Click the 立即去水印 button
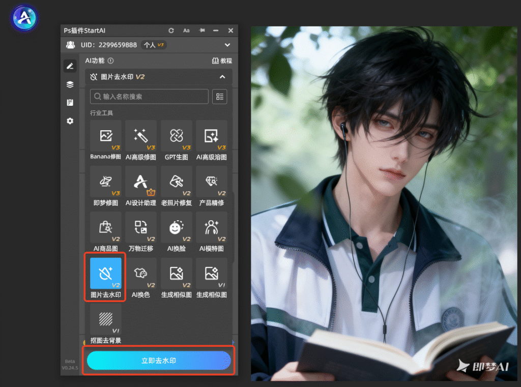The height and width of the screenshot is (387, 521). (159, 361)
